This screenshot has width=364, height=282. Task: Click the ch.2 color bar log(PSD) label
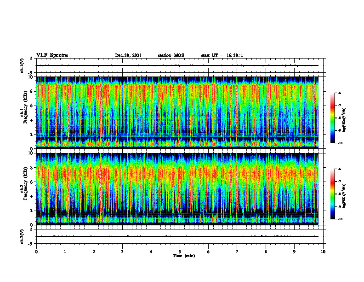click(x=344, y=196)
